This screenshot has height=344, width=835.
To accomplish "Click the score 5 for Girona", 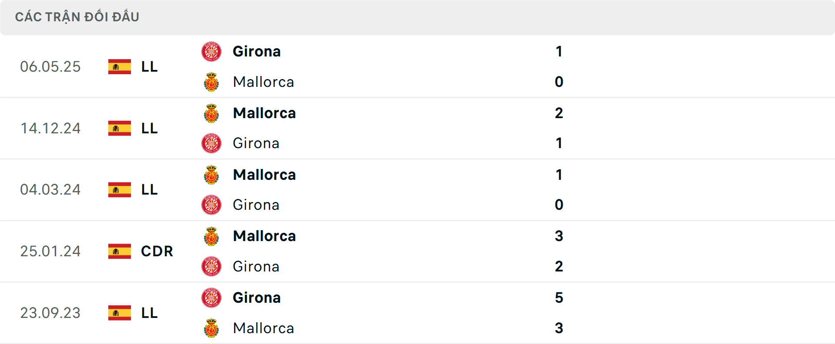I will (x=559, y=298).
